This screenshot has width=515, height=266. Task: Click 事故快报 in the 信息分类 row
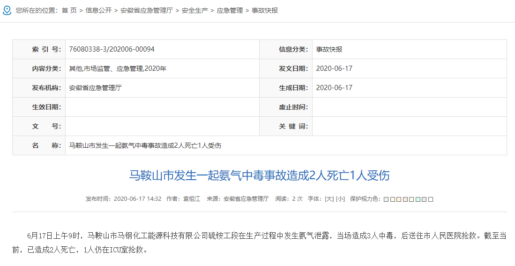[329, 49]
